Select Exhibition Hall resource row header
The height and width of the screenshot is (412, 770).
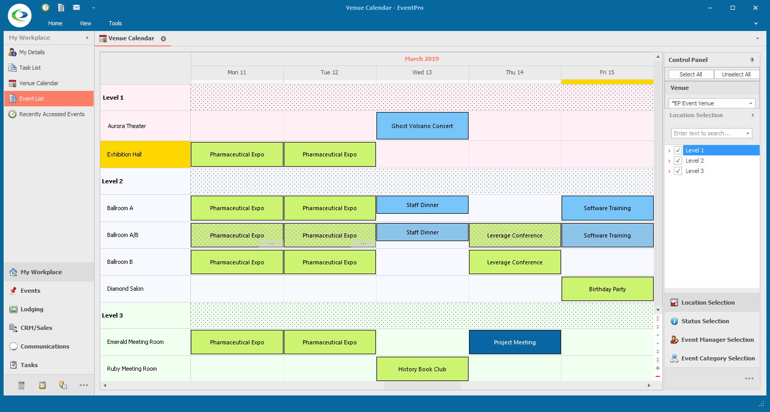[145, 154]
